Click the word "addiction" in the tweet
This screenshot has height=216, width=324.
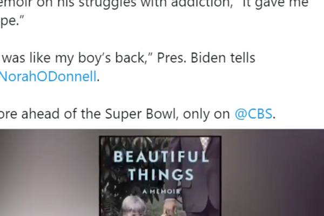pyautogui.click(x=178, y=4)
